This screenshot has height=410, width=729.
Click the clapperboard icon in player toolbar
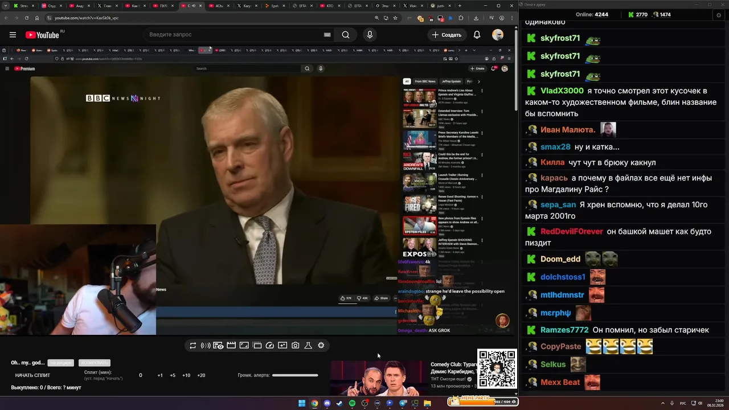(231, 346)
